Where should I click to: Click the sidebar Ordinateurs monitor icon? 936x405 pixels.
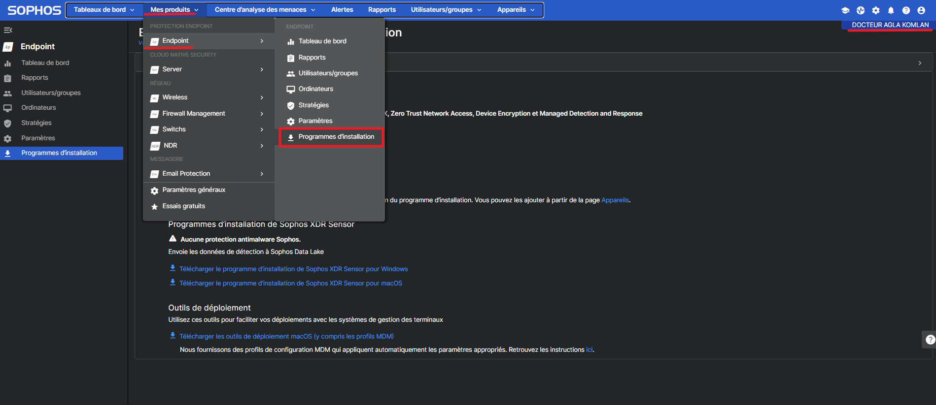click(x=7, y=108)
